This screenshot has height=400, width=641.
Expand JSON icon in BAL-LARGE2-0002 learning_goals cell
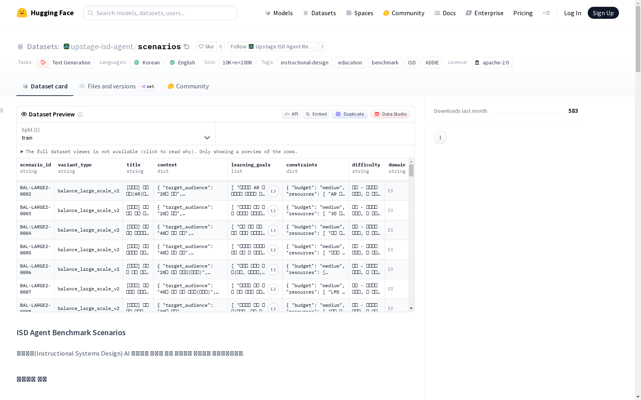[273, 191]
